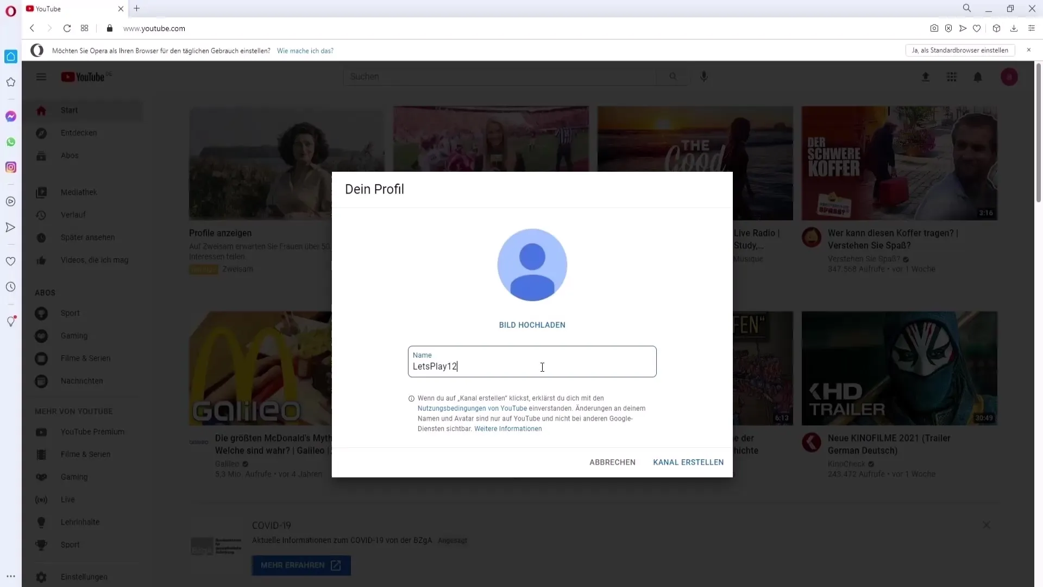
Task: Open Live in sidebar
Action: [x=83, y=500]
